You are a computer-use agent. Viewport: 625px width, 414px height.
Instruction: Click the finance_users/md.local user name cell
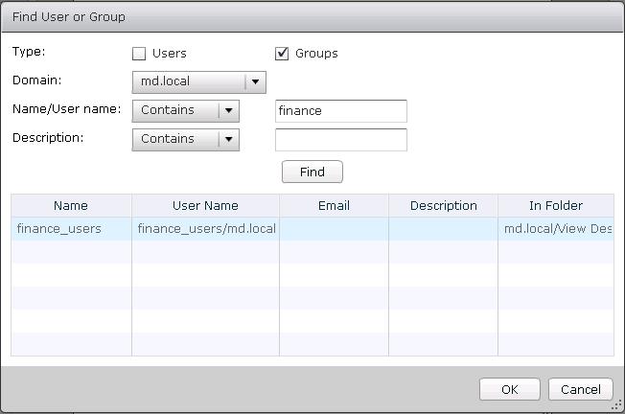click(205, 228)
